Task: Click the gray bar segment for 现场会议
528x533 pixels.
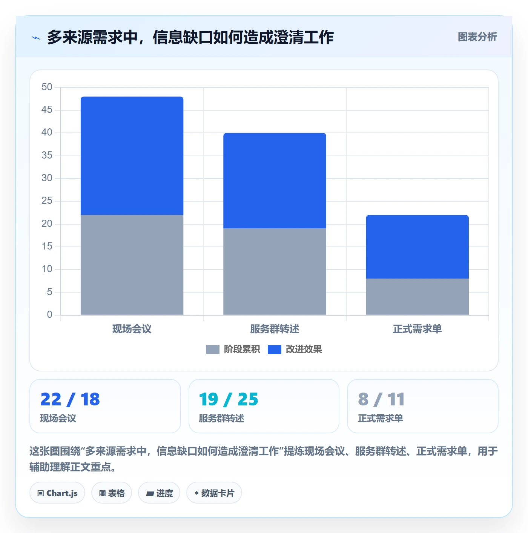Action: [132, 265]
